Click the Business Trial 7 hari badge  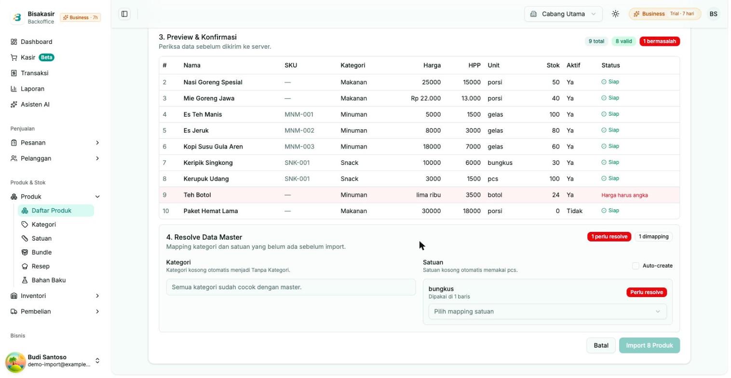664,14
